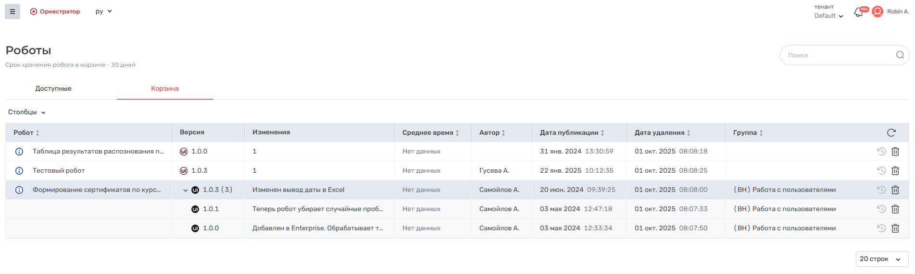Click the Оркестратор logo link

click(55, 12)
